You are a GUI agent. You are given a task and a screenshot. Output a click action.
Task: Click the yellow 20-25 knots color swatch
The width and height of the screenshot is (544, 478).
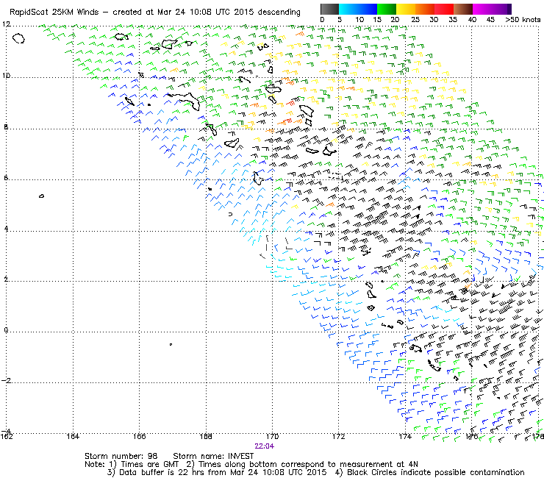point(406,9)
